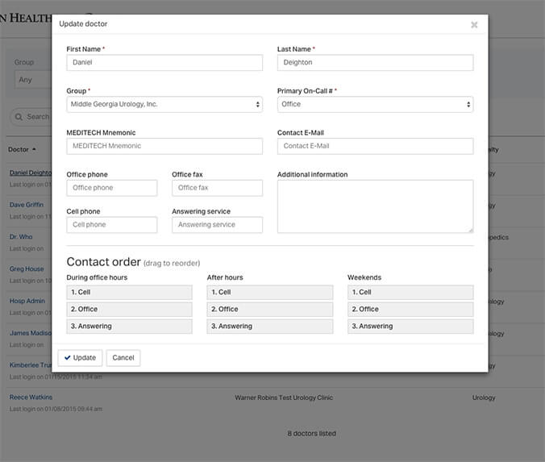Click the Answering service field
545x462 pixels.
pyautogui.click(x=217, y=225)
